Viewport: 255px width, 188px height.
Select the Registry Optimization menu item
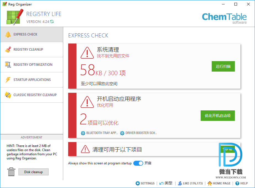coord(33,65)
